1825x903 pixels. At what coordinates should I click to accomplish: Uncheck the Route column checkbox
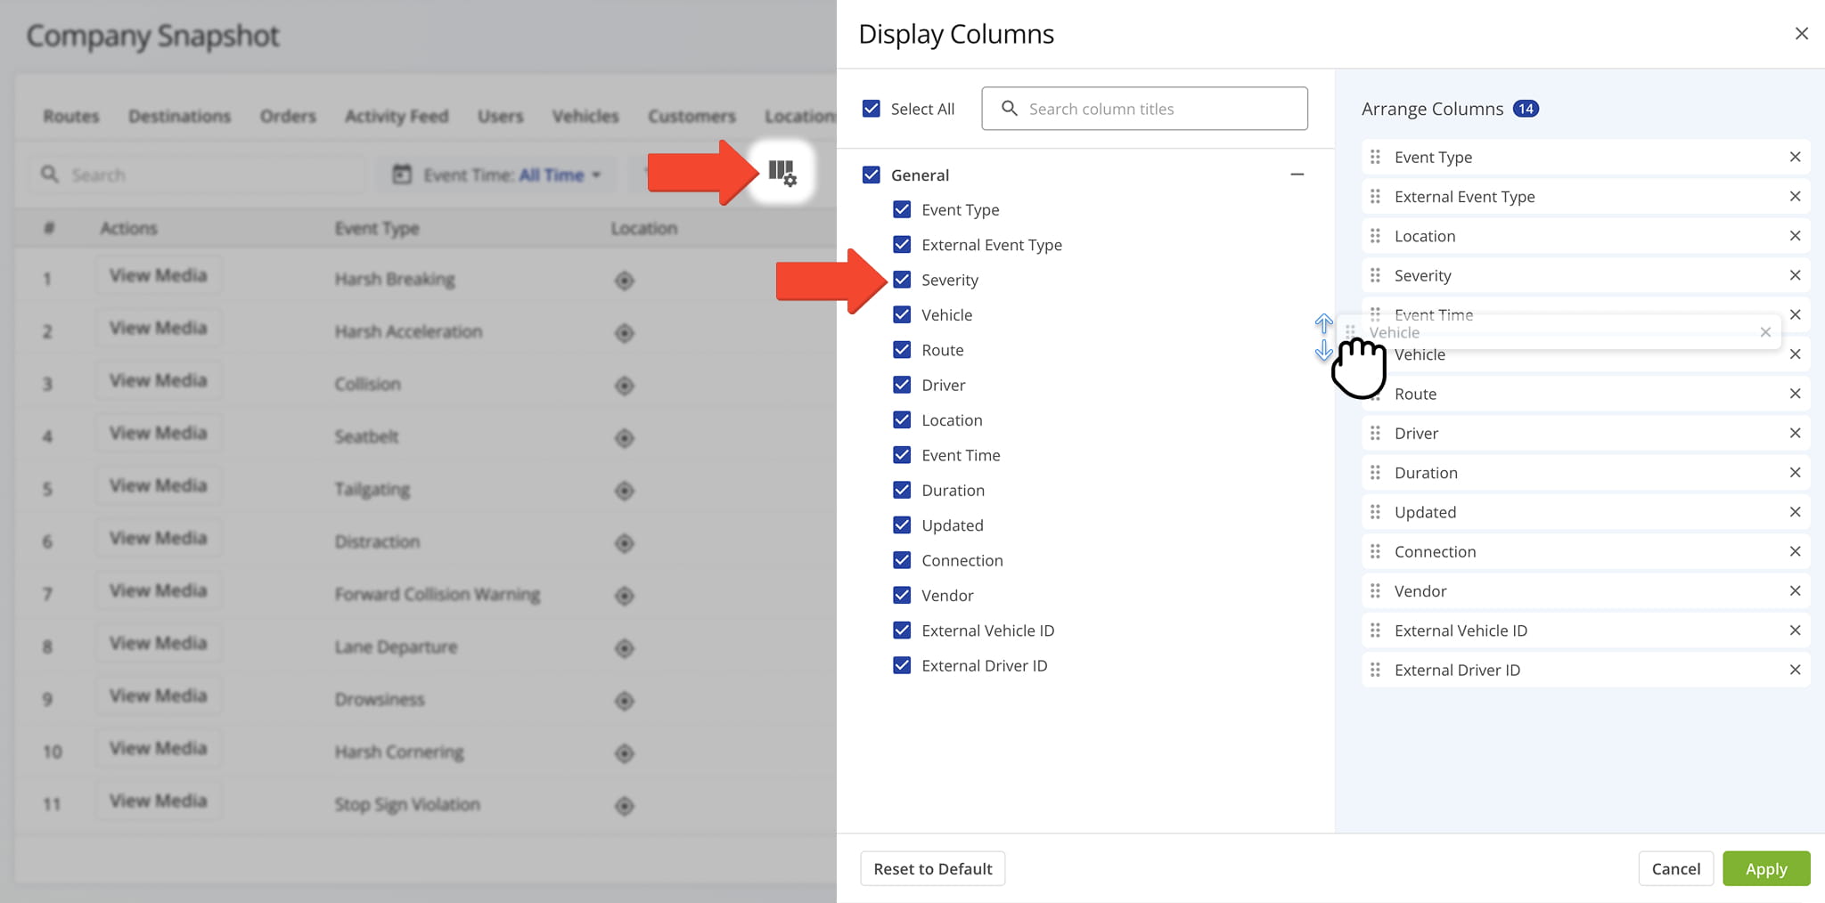pyautogui.click(x=902, y=349)
